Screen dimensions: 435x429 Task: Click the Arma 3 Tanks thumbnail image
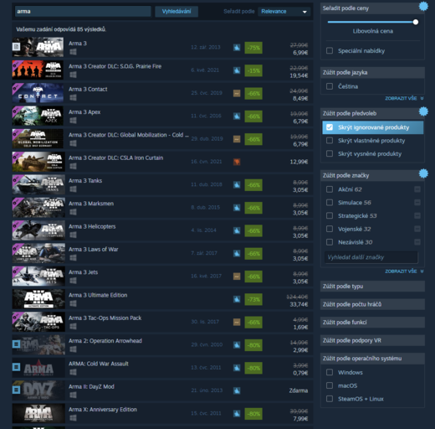coord(38,184)
